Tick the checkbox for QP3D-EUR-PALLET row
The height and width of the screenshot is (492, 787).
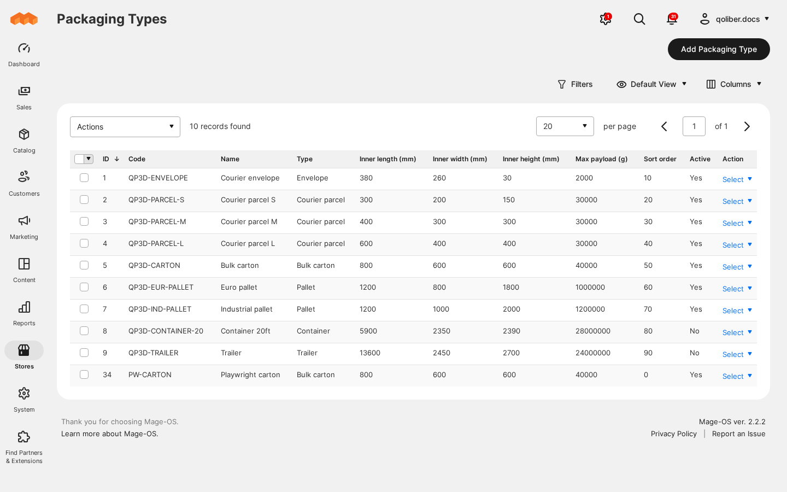point(84,287)
